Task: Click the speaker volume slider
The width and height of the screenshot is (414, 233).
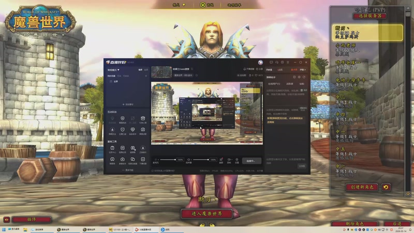Action: (200, 159)
